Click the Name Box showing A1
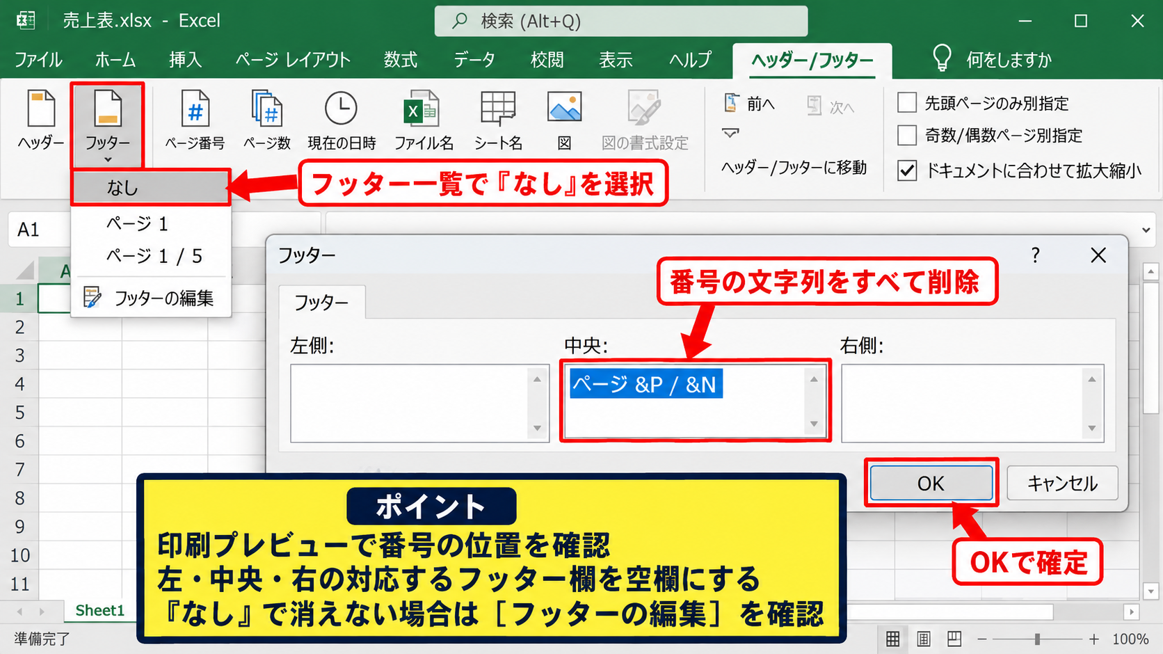1163x654 pixels. pos(39,230)
